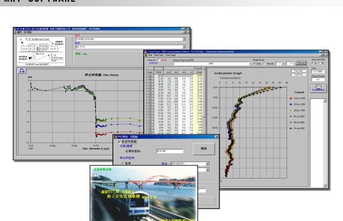Toggle the checkbox next to Hole No
The height and width of the screenshot is (221, 343).
(x=159, y=60)
